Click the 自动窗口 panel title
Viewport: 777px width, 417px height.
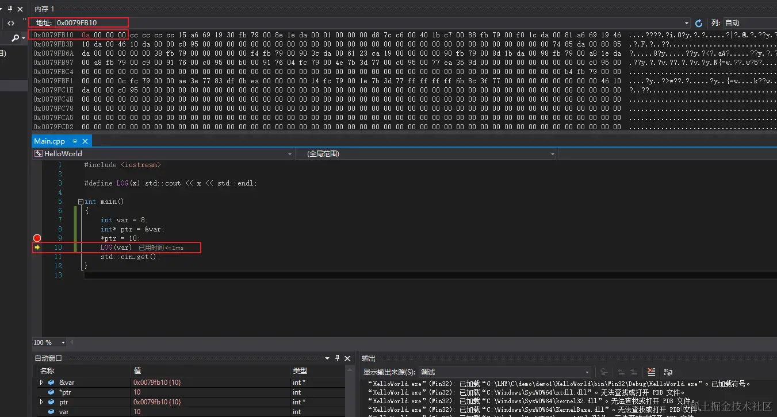pyautogui.click(x=48, y=358)
